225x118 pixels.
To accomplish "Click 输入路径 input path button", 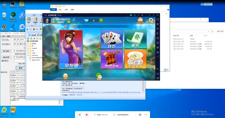I will tap(6, 51).
